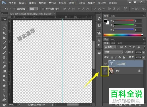Select the Path Selection tool
The image size is (147, 107).
(x=4, y=95)
